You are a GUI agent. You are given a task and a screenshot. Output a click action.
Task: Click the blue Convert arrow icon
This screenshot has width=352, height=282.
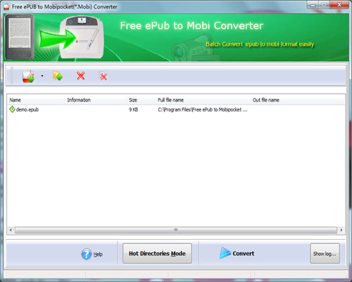[x=225, y=253]
